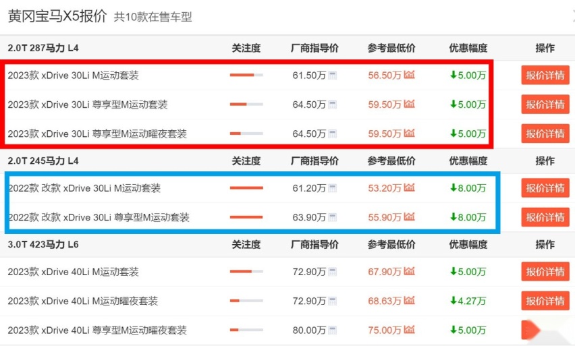The height and width of the screenshot is (346, 575).
Task: Click the 75.00万 lowest price
Action: [x=385, y=330]
